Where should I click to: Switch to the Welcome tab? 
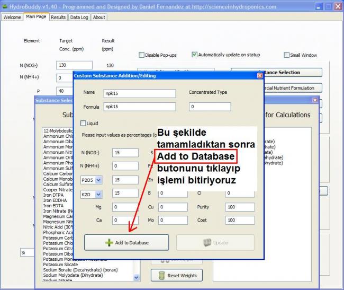tap(12, 17)
